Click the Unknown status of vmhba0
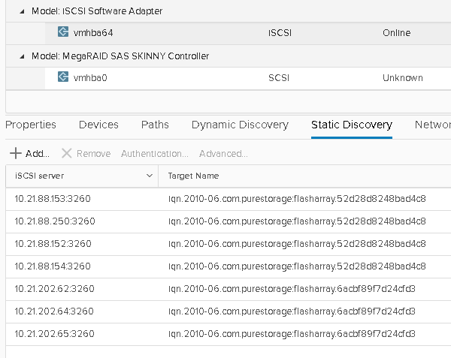Image resolution: width=451 pixels, height=358 pixels. 403,78
